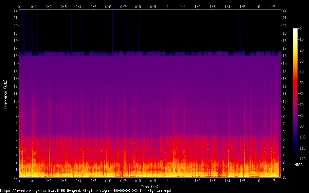The height and width of the screenshot is (193, 309).
Task: Click the DC label on the right frequency axis
Action: pyautogui.click(x=284, y=177)
